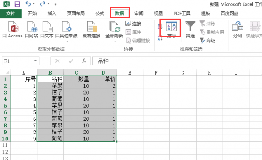Import data 自网站 from web

click(x=31, y=30)
